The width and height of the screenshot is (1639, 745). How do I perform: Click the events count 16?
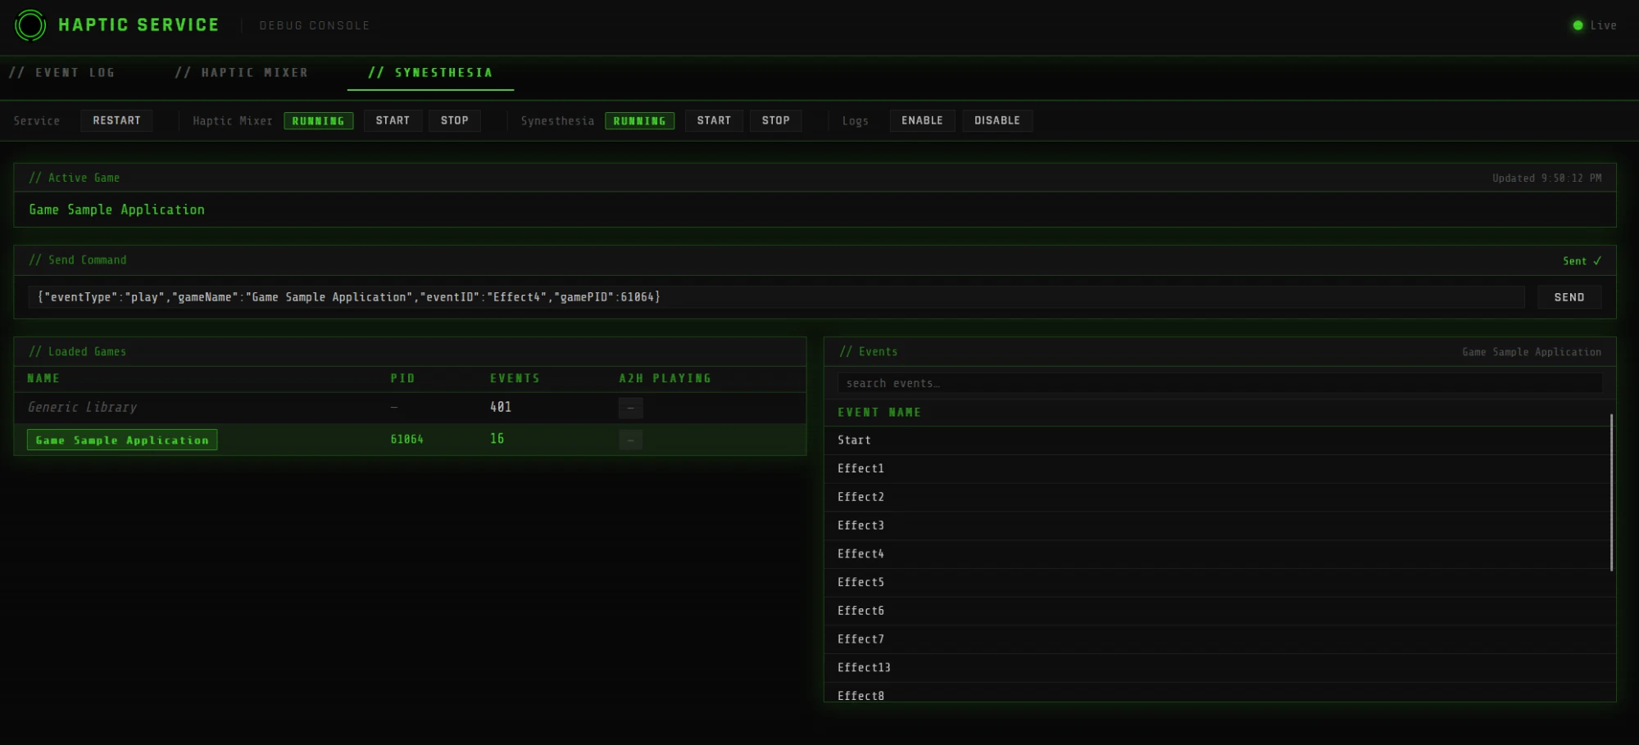(497, 439)
